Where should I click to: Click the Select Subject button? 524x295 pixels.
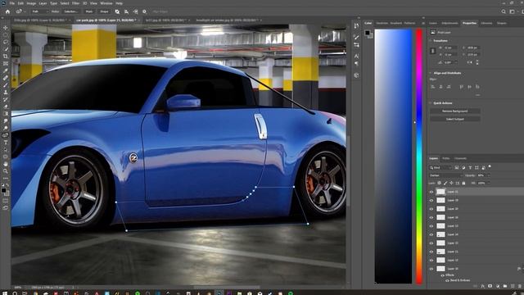(455, 119)
